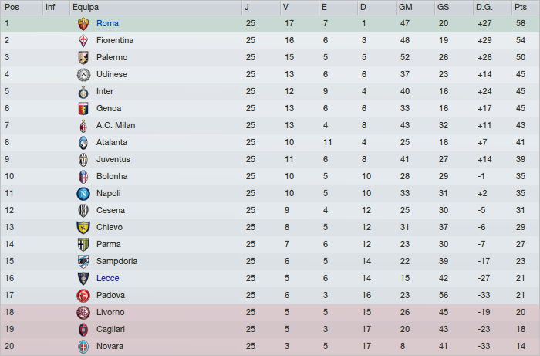Click the D.G. column header
540x356 pixels.
(484, 7)
